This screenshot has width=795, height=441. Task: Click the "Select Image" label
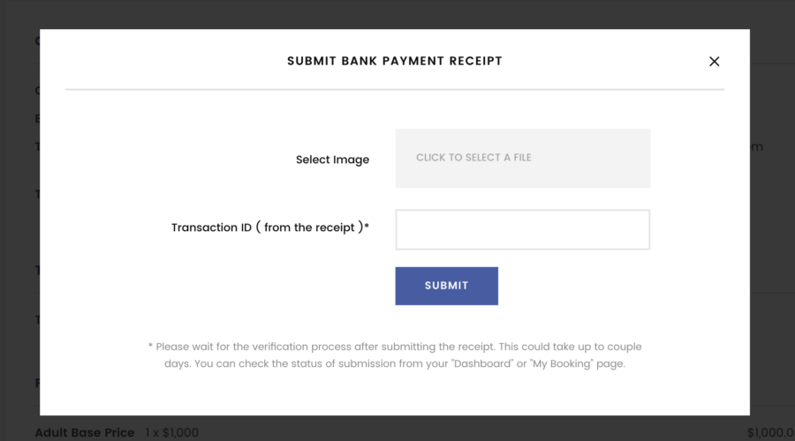point(332,160)
